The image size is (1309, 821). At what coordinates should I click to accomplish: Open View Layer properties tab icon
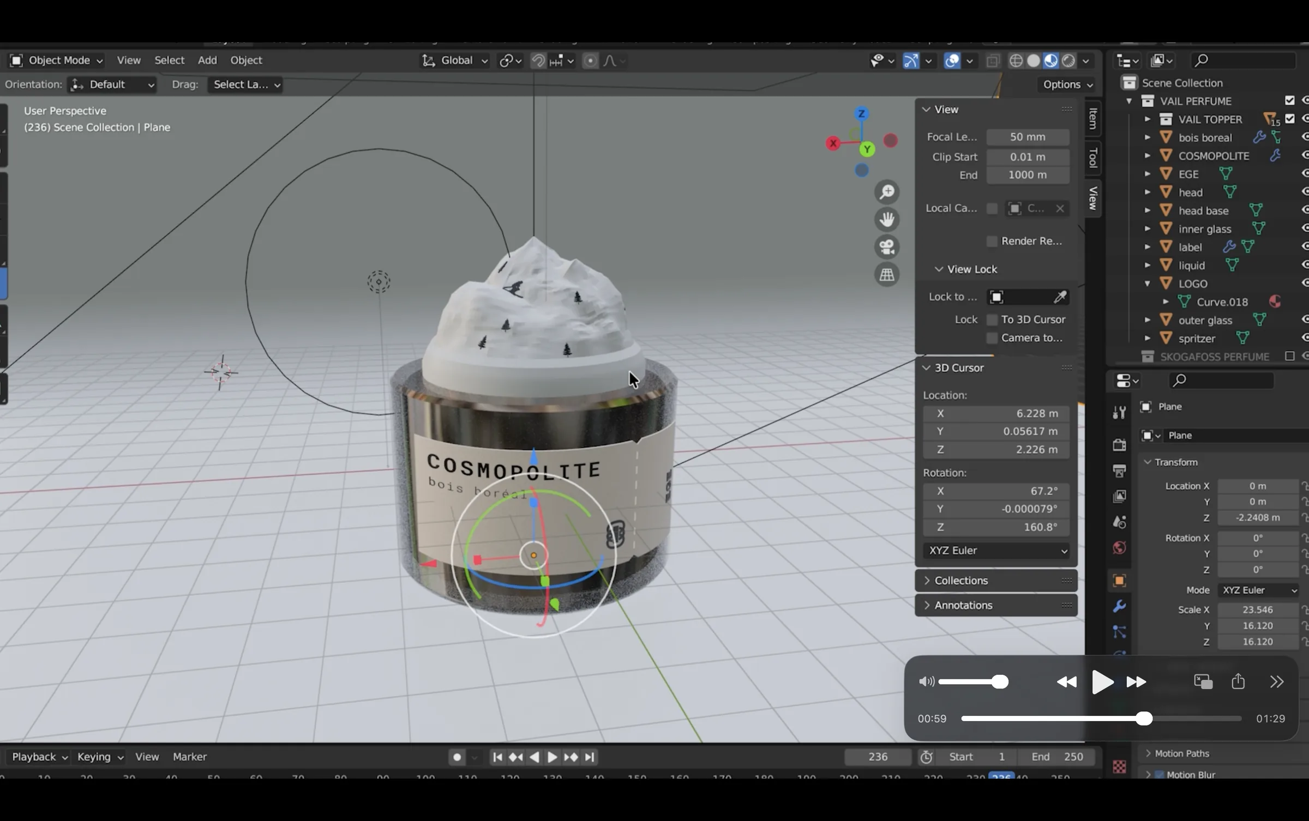point(1119,496)
